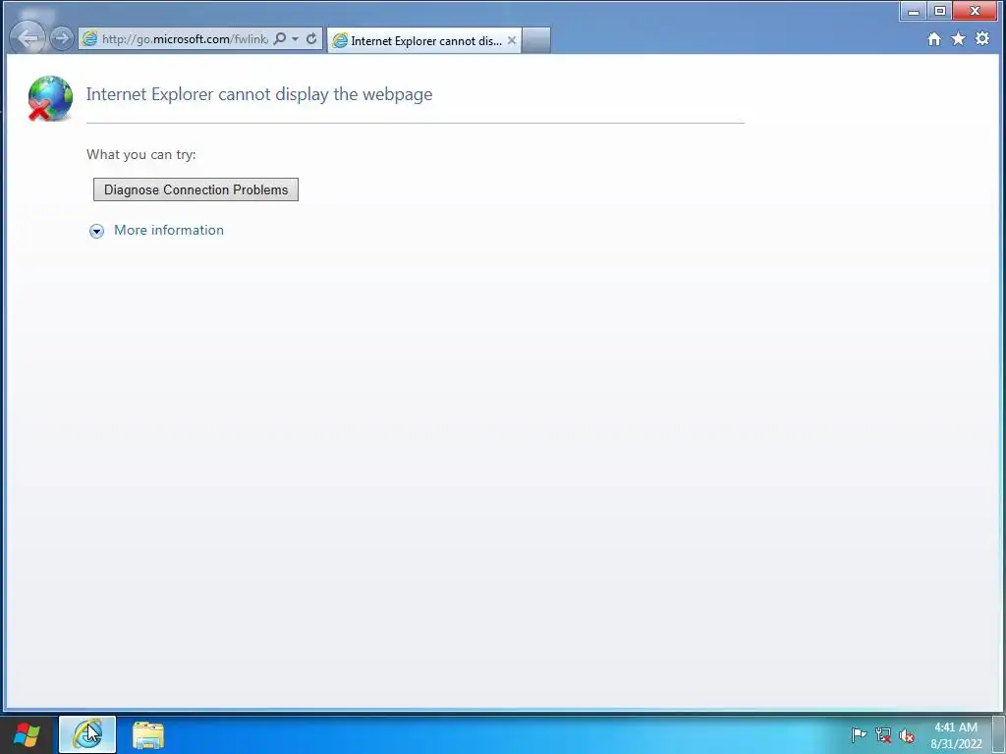Open the address bar autocomplete dropdown arrow

tap(295, 39)
